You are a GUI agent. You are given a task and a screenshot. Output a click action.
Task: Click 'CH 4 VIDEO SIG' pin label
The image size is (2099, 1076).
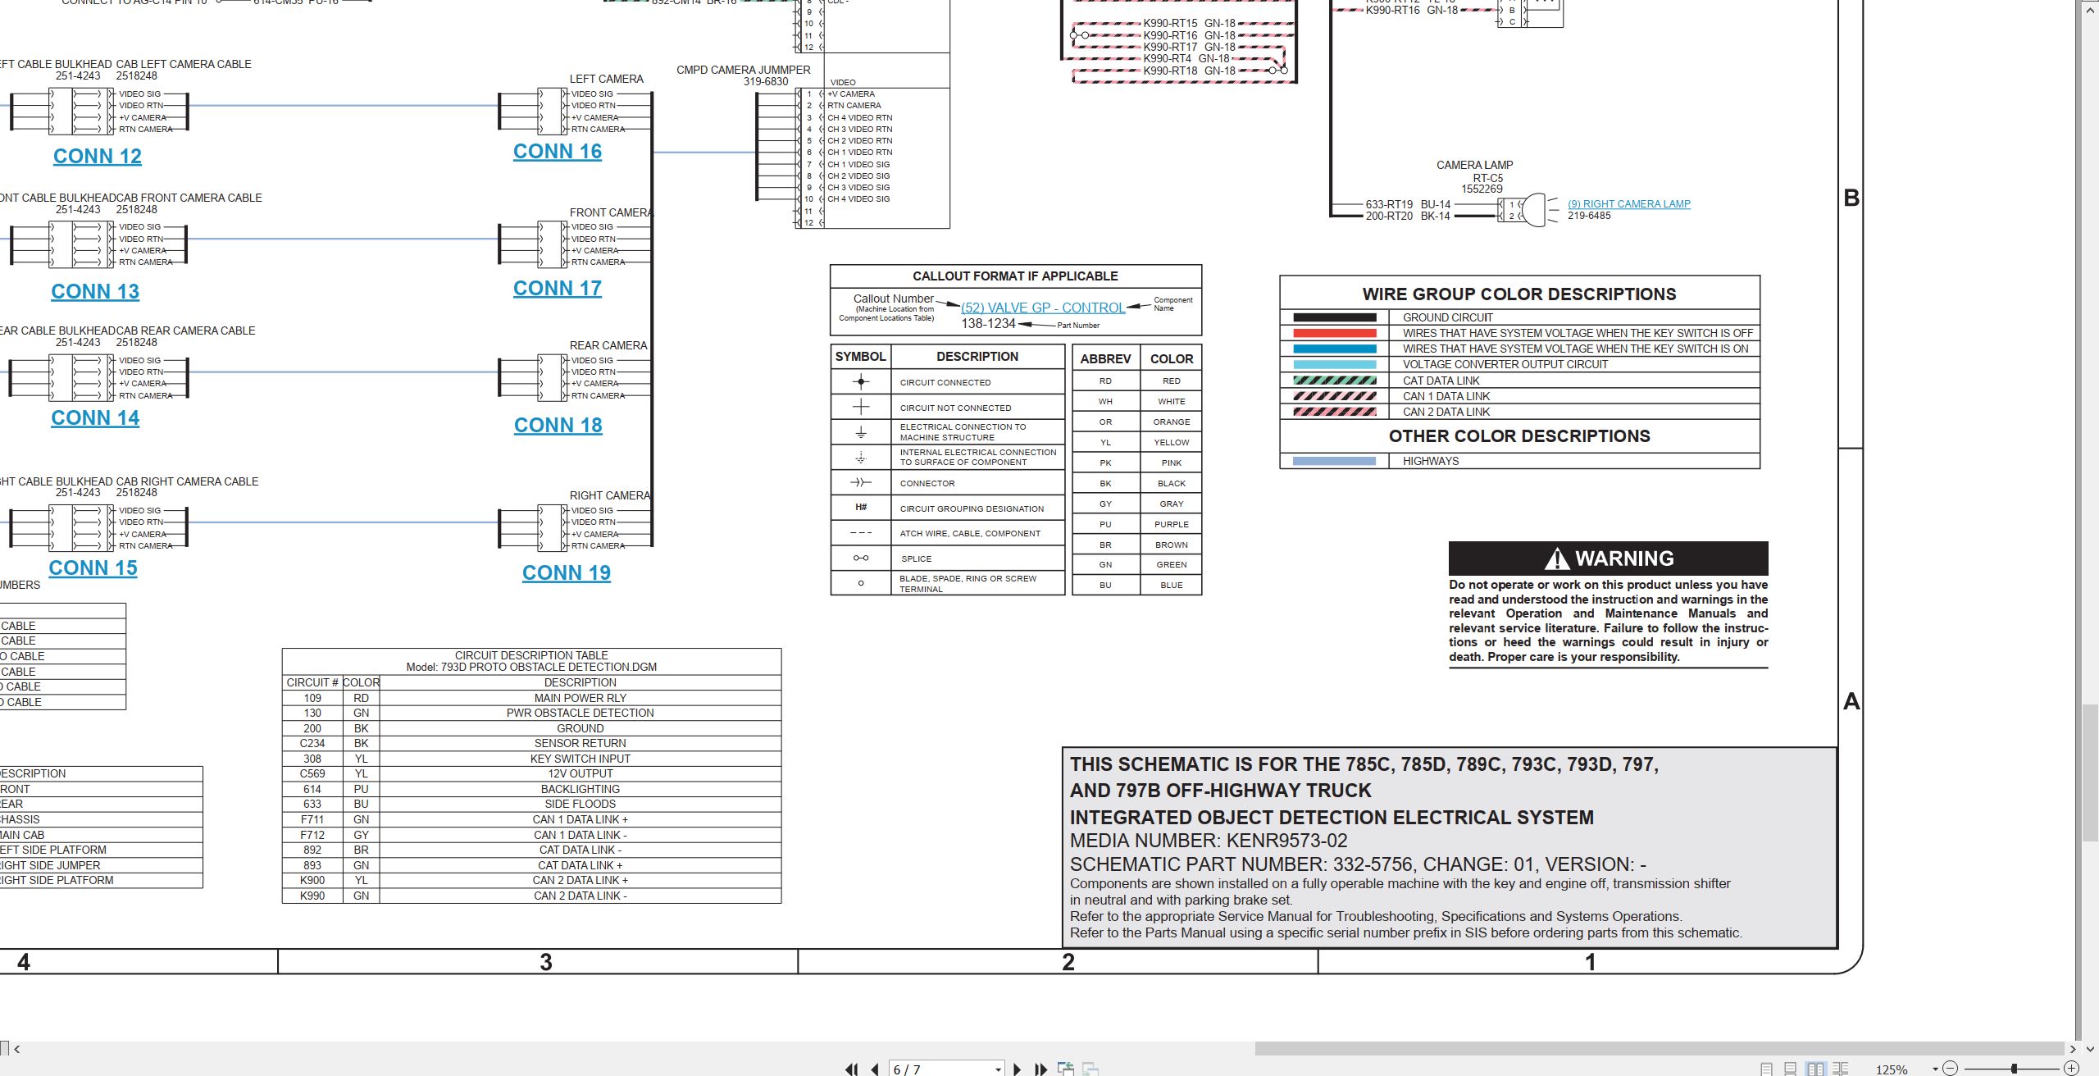pyautogui.click(x=858, y=198)
